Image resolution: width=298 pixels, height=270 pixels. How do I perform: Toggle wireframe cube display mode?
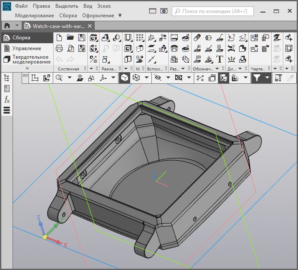(136, 78)
